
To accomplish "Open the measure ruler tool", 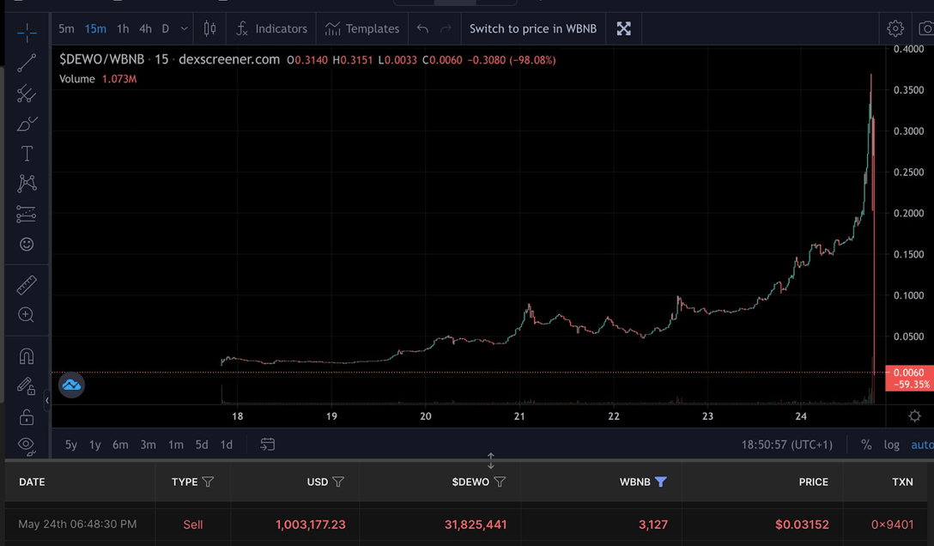I will (x=27, y=284).
